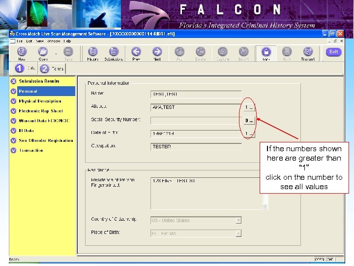Image resolution: width=354 pixels, height=266 pixels.
Task: Open Warrant Data FCIC/NCIC section
Action: pyautogui.click(x=44, y=121)
